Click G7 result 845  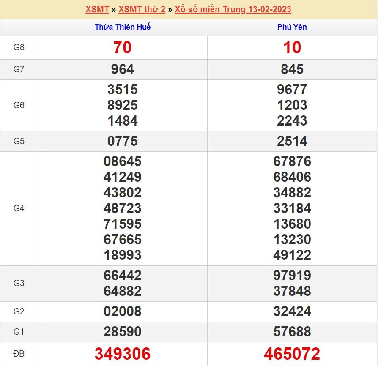coord(292,69)
